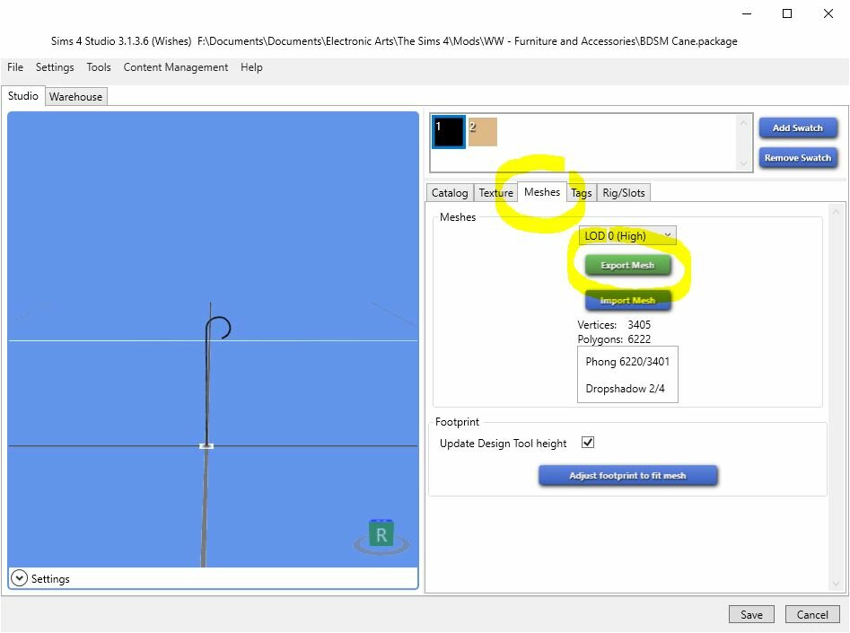Select Phong 6220/3401 mesh group
This screenshot has width=850, height=633.
coord(627,361)
